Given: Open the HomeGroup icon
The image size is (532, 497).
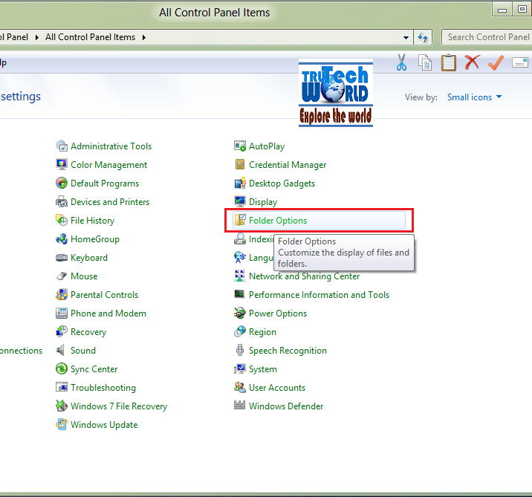Looking at the screenshot, I should (x=62, y=238).
